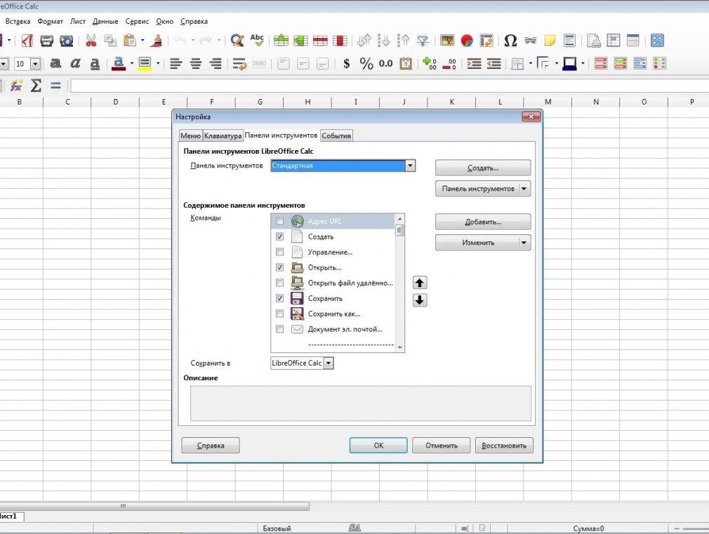Open the Сервис menu
This screenshot has height=534, width=709.
[137, 21]
